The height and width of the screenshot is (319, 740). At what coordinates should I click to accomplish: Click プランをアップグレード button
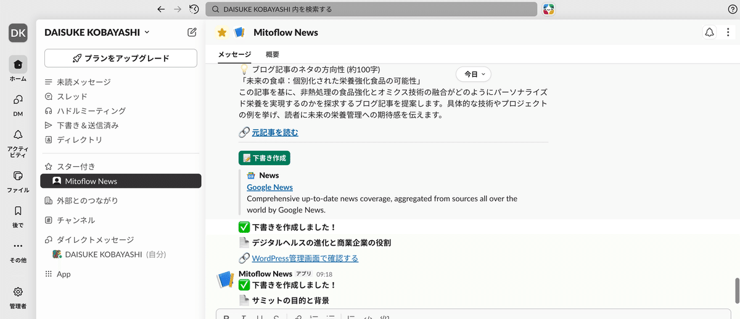point(121,59)
